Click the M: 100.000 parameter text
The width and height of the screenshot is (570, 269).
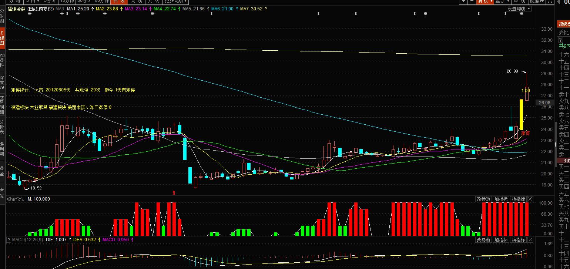click(39, 199)
